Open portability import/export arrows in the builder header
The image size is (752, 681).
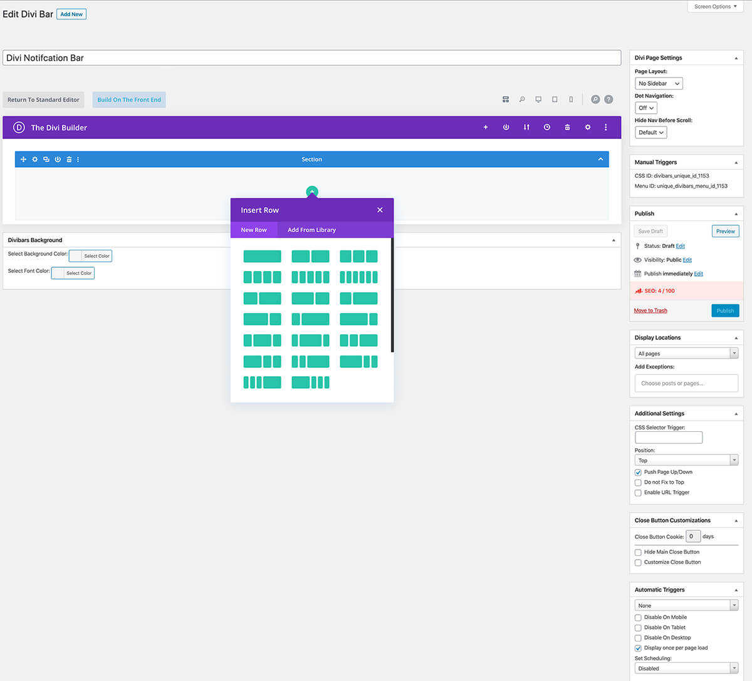526,127
